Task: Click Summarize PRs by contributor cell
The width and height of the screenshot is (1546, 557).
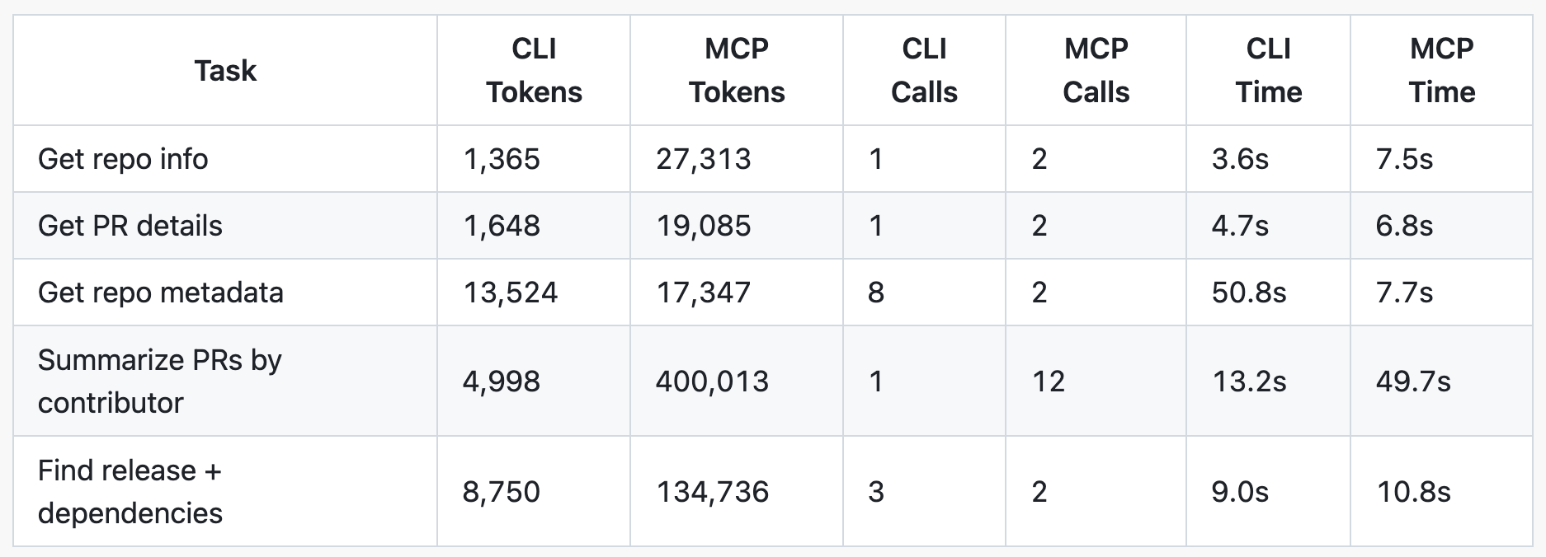Action: point(160,381)
